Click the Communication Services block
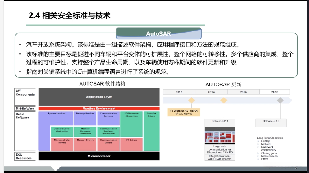 (x=108, y=118)
